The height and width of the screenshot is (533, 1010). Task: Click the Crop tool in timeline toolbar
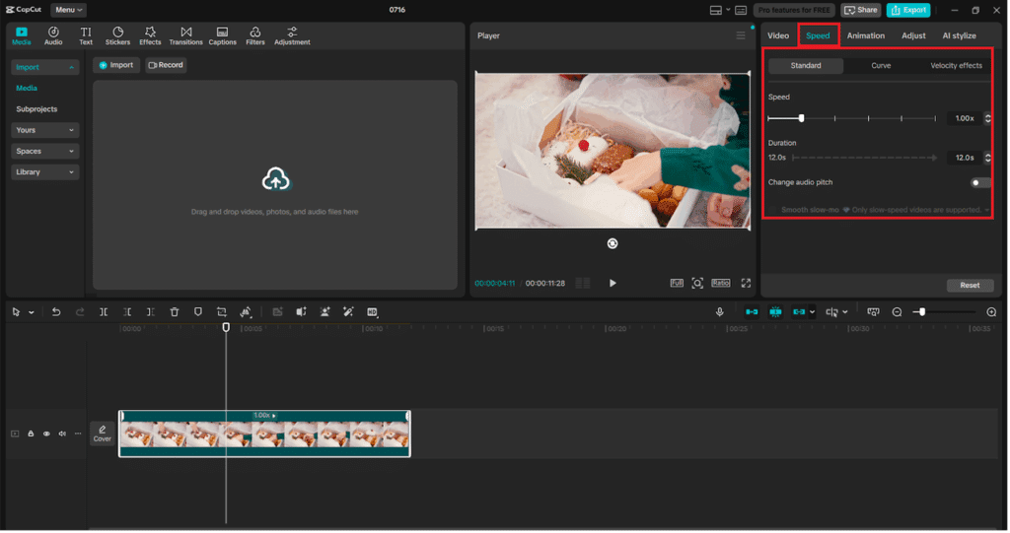point(222,312)
